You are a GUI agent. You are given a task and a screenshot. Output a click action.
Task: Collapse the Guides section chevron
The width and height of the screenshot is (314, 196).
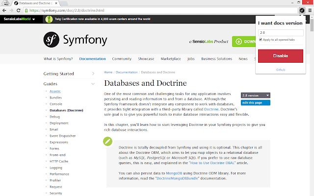pos(93,84)
